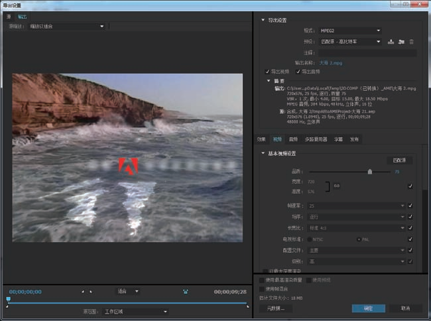The width and height of the screenshot is (431, 321).
Task: Select the NTSC radio button
Action: [x=310, y=238]
